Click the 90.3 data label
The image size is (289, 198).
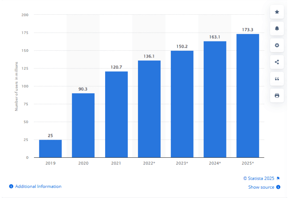(x=83, y=89)
